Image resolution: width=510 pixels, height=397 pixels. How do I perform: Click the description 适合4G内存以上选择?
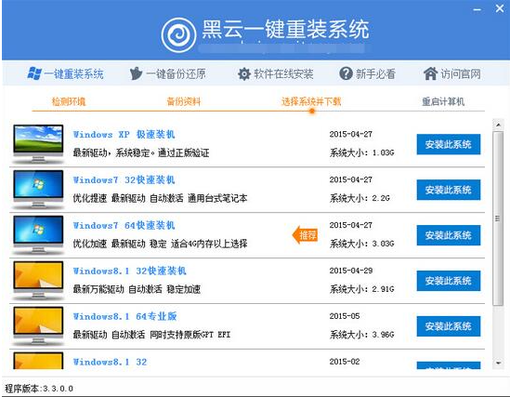209,244
